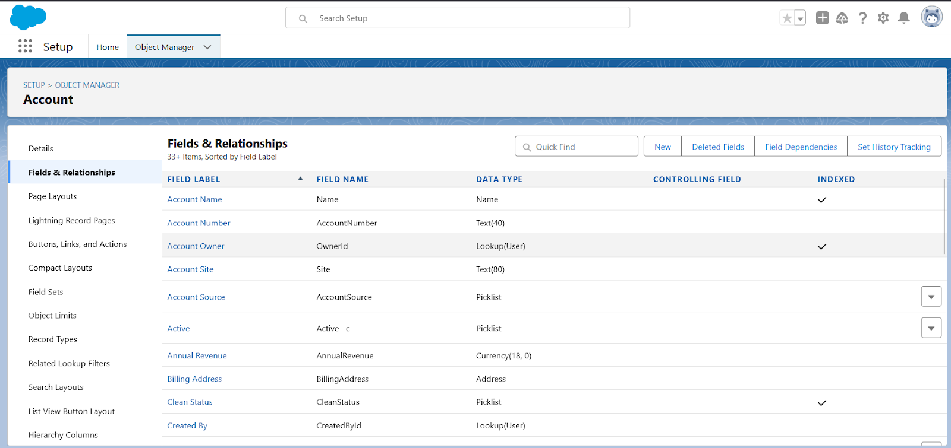The image size is (951, 448).
Task: Click the Favorites star icon
Action: point(787,18)
